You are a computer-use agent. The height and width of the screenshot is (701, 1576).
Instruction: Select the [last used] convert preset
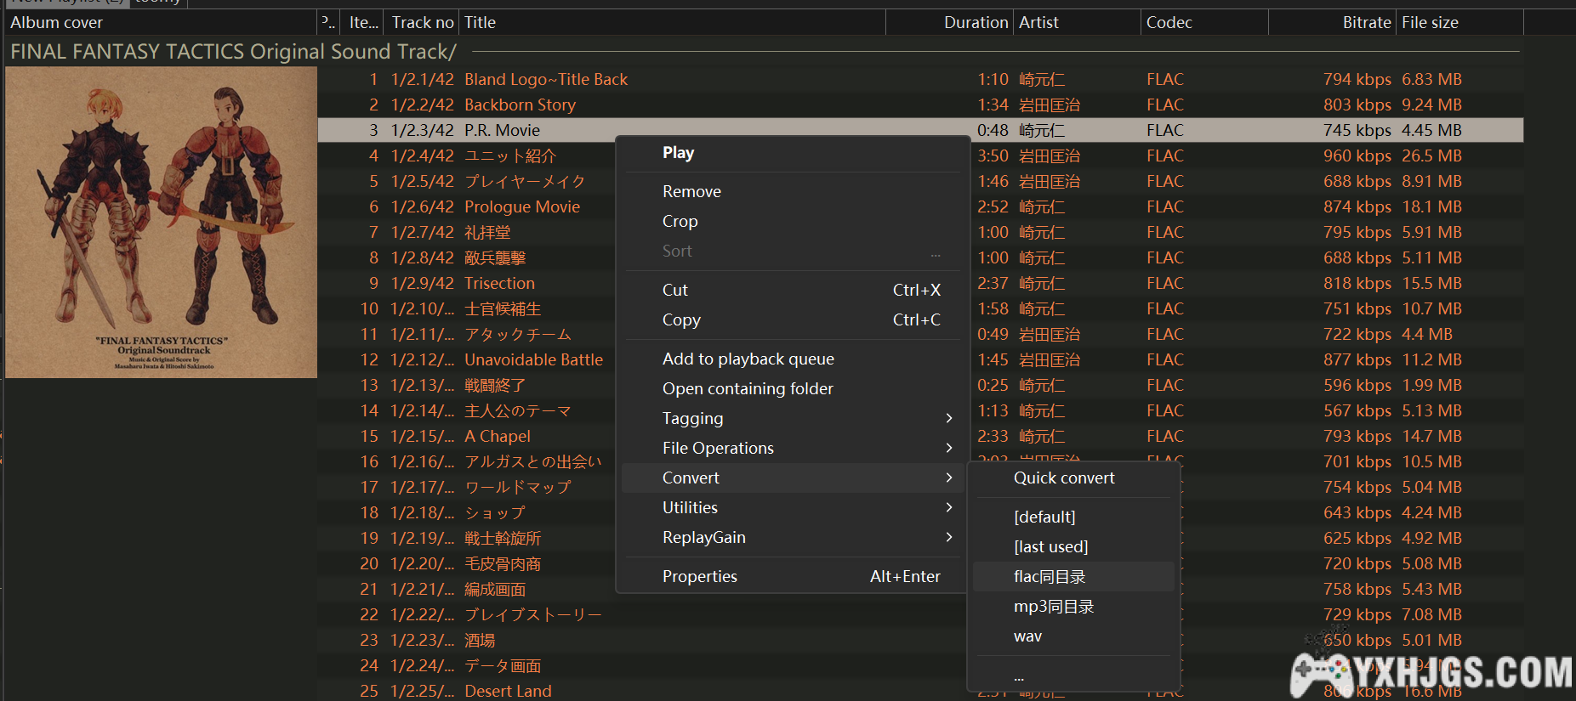pos(1050,547)
